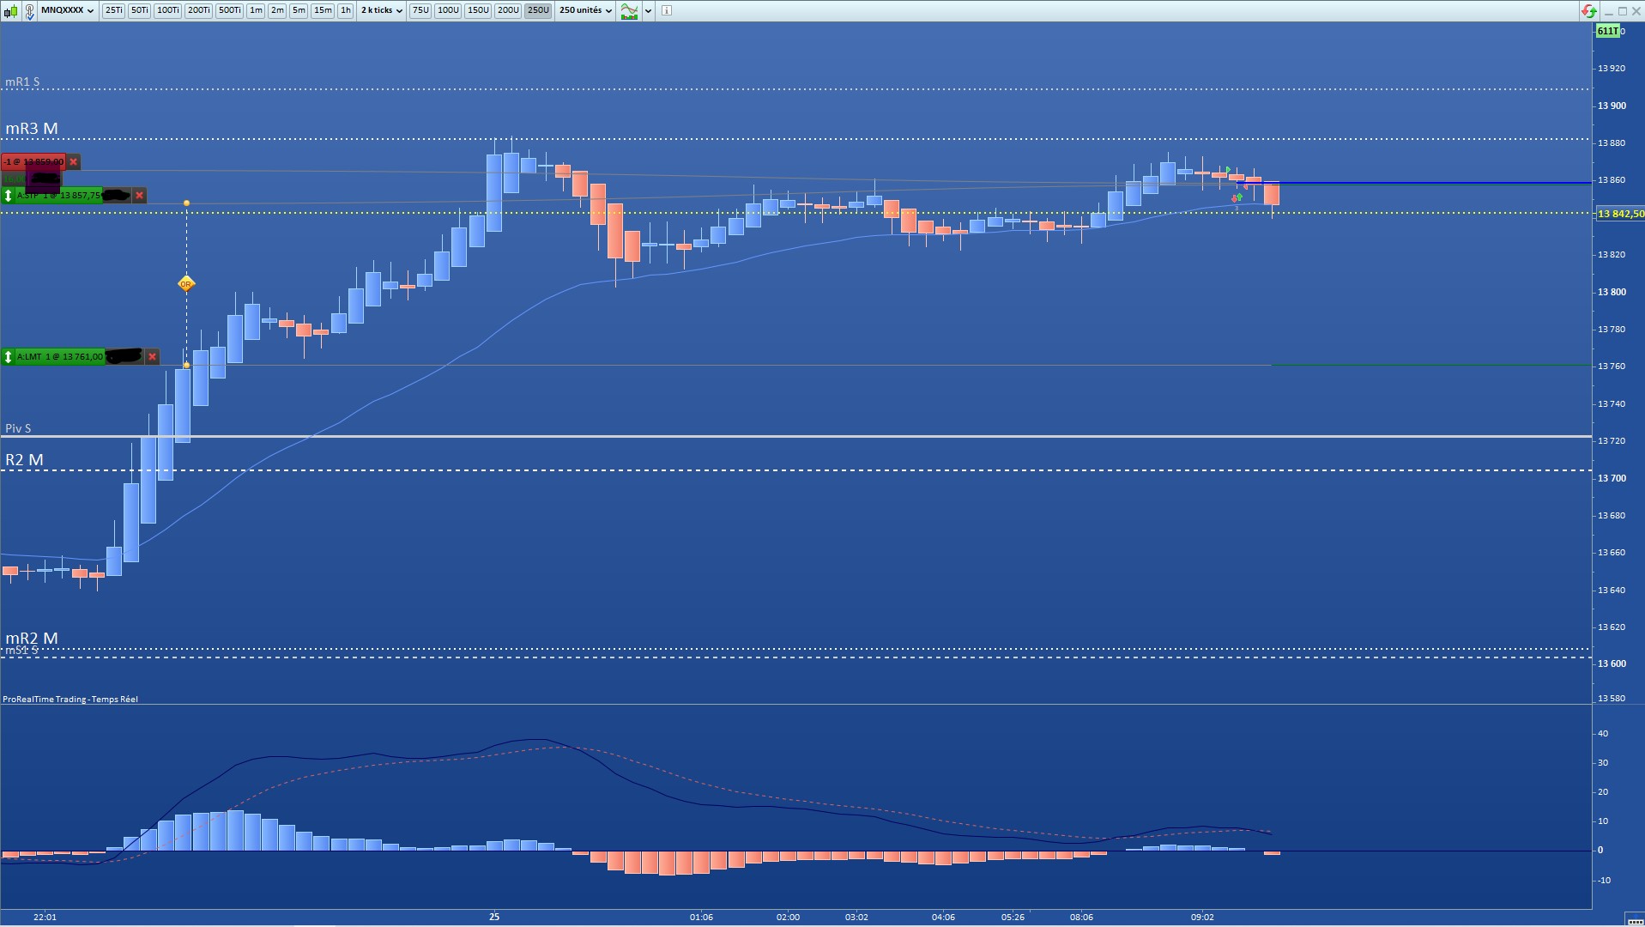
Task: Click the information icon in toolbar
Action: coord(667,10)
